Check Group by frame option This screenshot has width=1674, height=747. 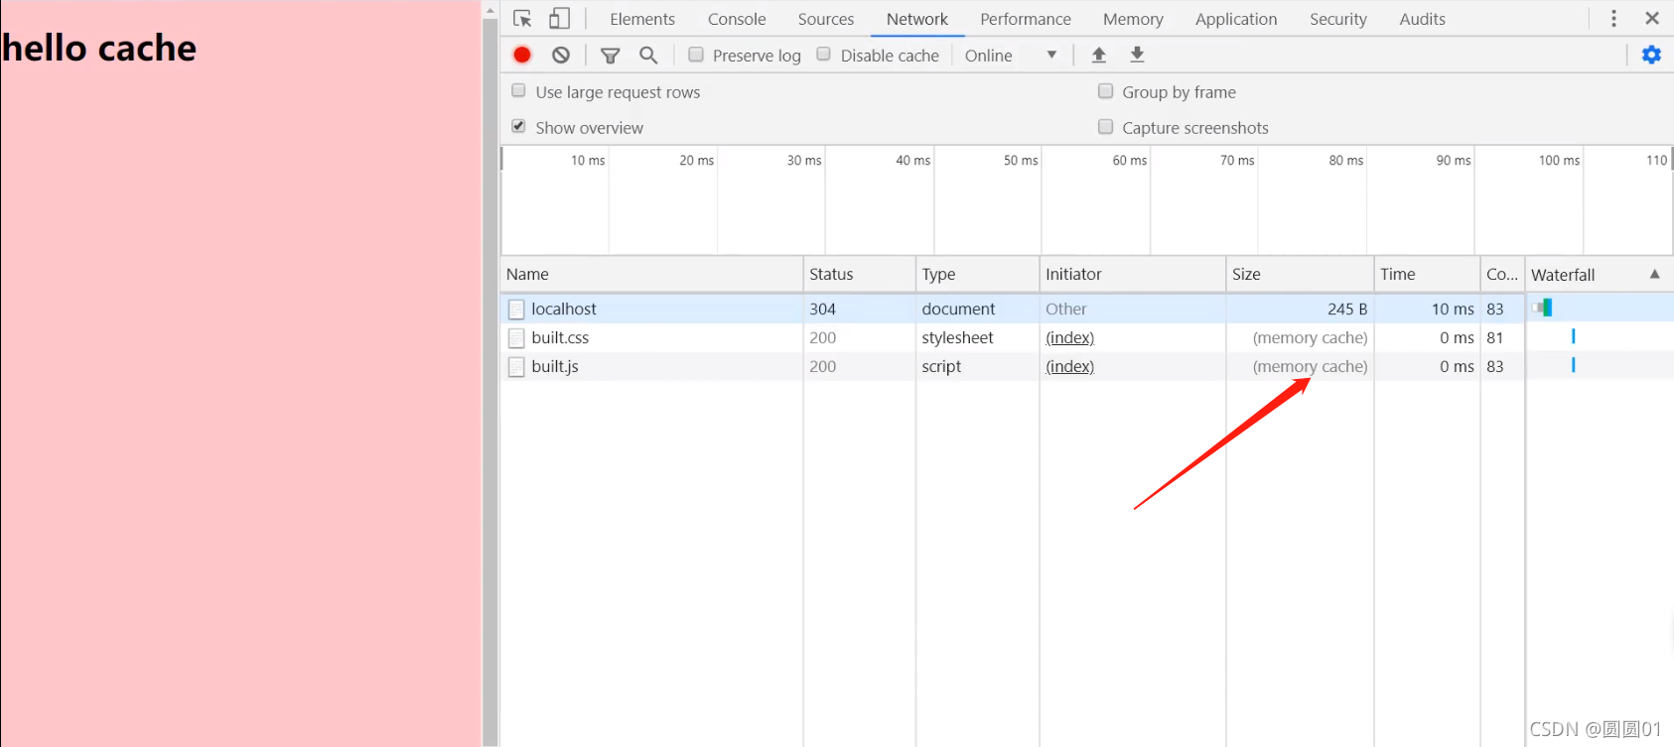click(1105, 91)
